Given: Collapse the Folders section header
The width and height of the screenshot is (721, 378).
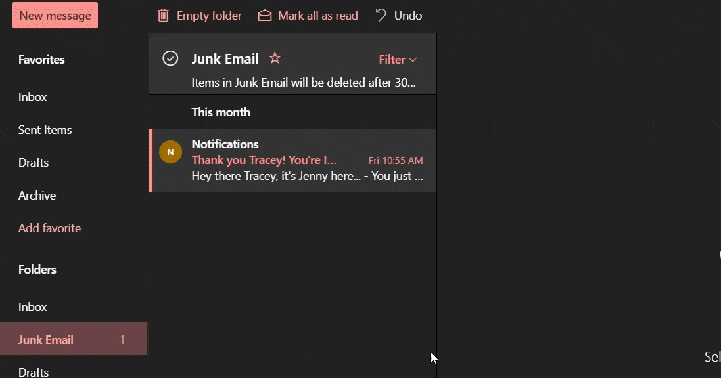Looking at the screenshot, I should pos(37,270).
